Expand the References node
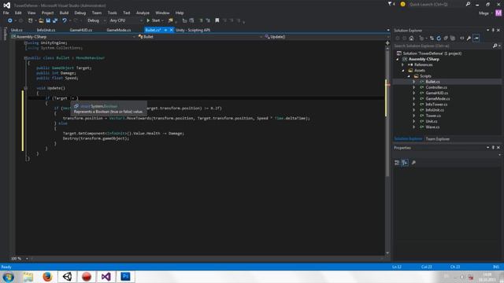Screen dimensions: 504x283 click(403, 64)
